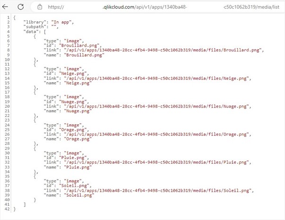Select the id value "Brouillard.png"
Image resolution: width=285 pixels, height=220 pixels.
(x=79, y=45)
